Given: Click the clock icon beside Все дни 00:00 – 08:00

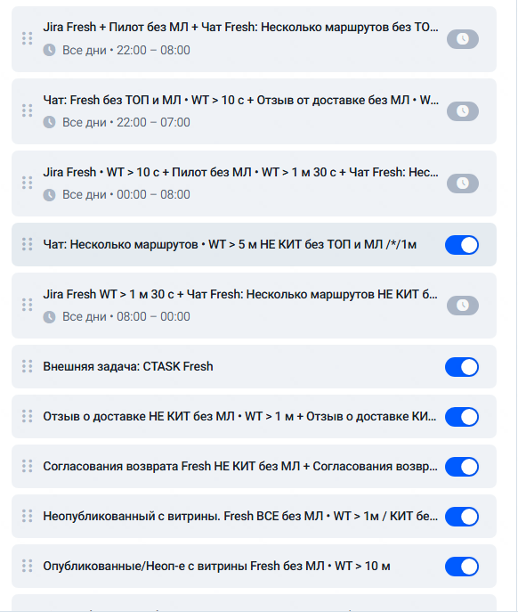Looking at the screenshot, I should click(49, 194).
